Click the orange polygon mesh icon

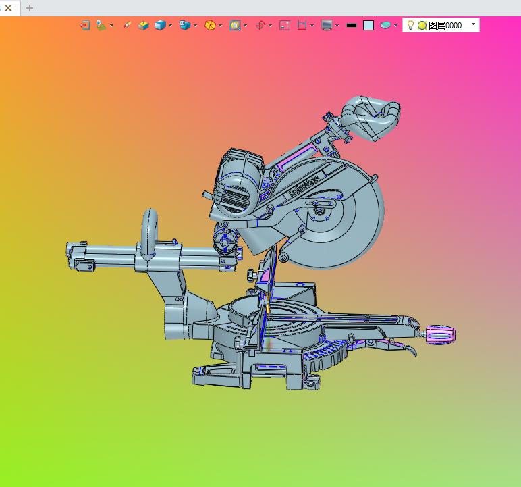[x=210, y=25]
